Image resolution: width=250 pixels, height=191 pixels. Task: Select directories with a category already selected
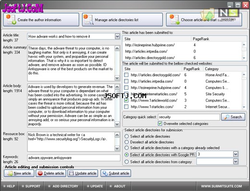126,148
